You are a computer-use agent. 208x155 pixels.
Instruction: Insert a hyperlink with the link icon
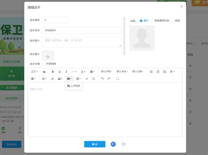click(x=52, y=79)
